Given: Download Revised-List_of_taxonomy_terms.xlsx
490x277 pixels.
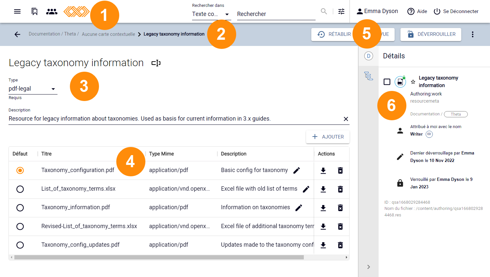Looking at the screenshot, I should [323, 226].
